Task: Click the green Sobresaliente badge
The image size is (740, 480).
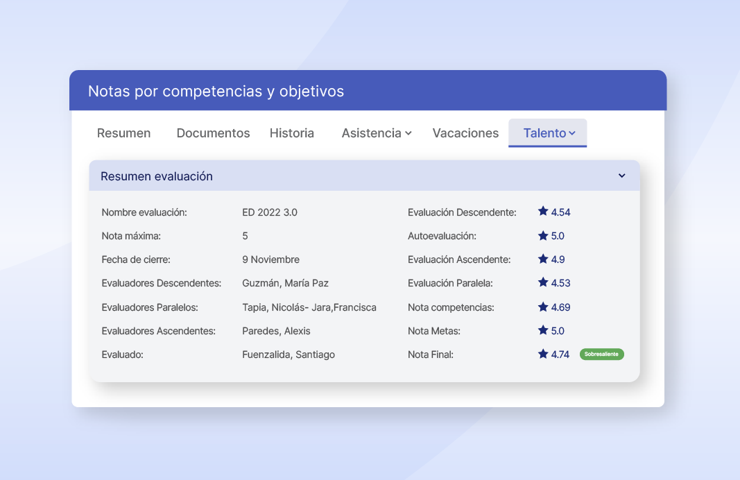Action: tap(601, 354)
